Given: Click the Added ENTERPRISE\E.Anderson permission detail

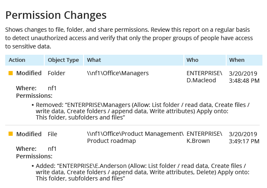Looking at the screenshot, I should [143, 172].
